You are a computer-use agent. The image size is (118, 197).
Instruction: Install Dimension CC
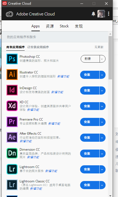pos(90,154)
